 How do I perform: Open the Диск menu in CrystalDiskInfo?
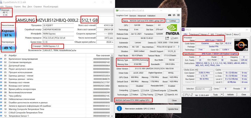pyautogui.click(x=30, y=6)
